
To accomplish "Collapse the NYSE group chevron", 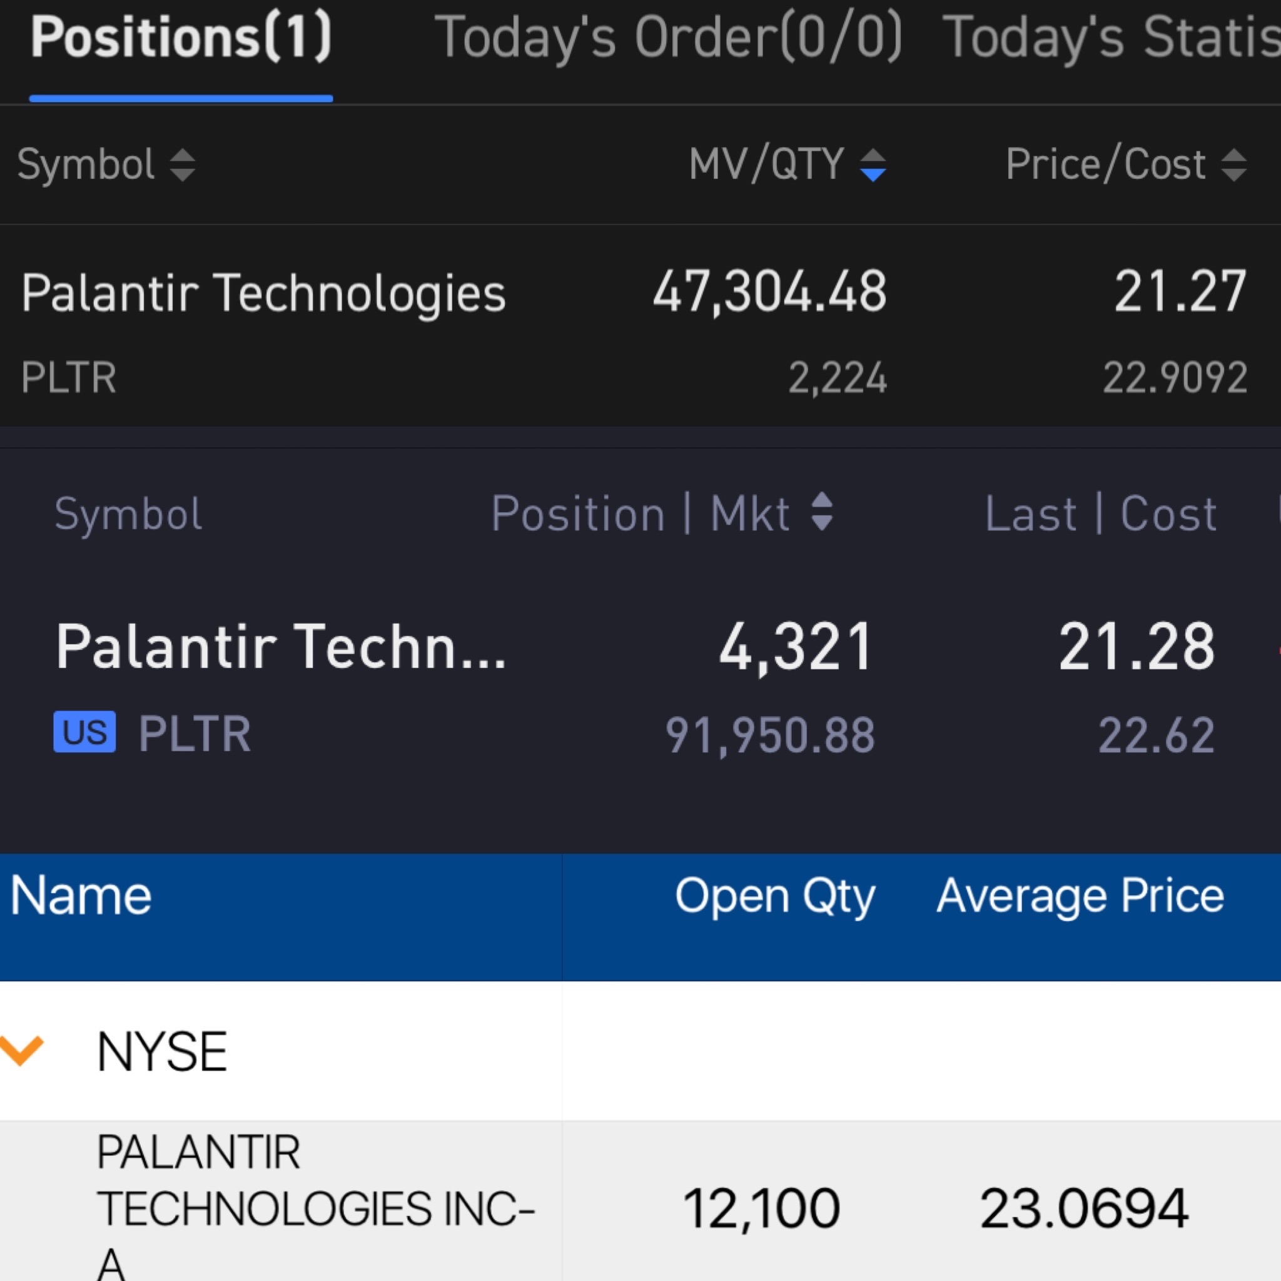I will [22, 1050].
